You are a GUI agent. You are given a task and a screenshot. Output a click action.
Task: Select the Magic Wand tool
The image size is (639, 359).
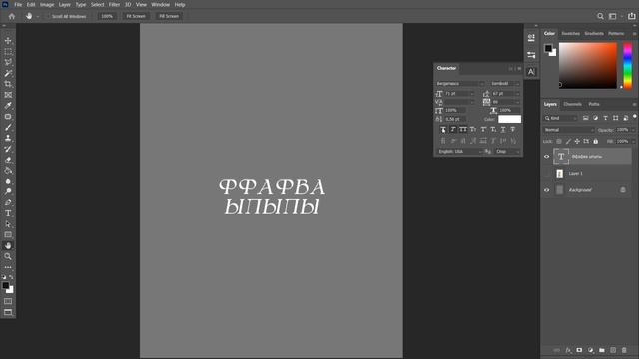click(8, 73)
